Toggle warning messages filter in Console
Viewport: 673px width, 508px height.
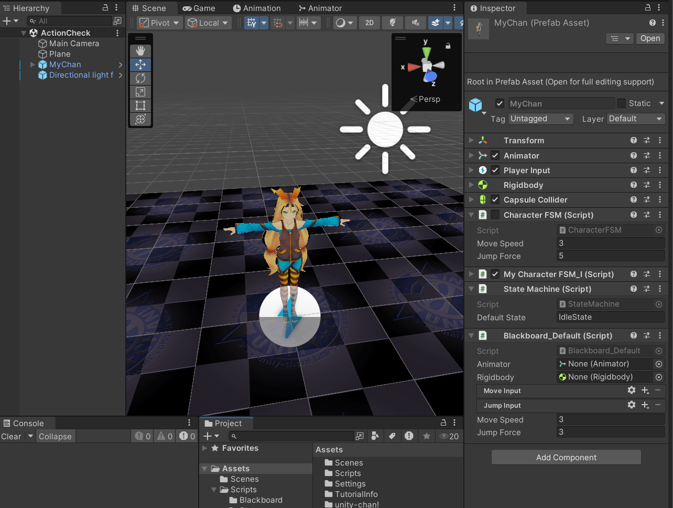coord(165,436)
